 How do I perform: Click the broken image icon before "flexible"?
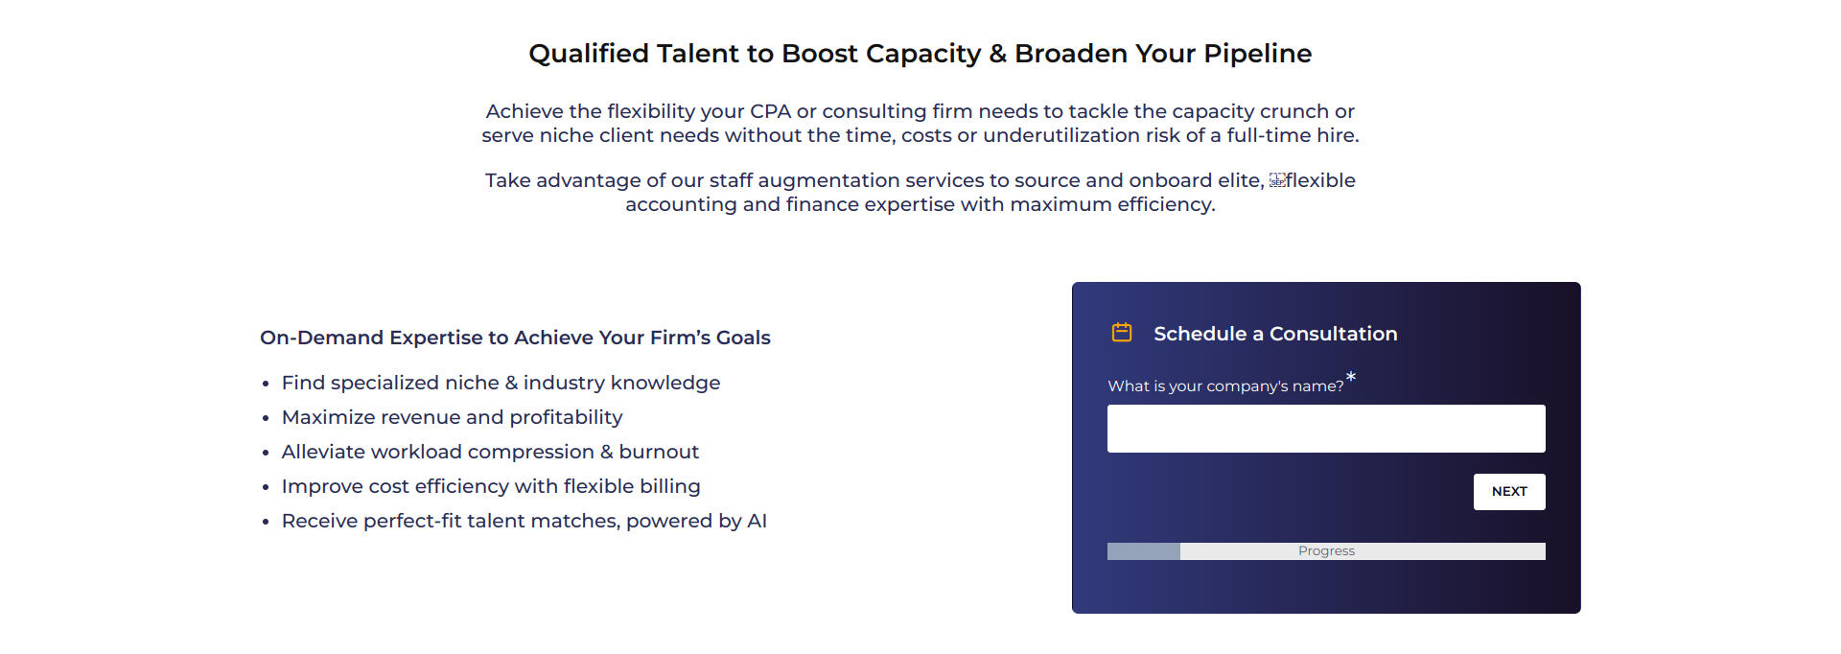1277,180
